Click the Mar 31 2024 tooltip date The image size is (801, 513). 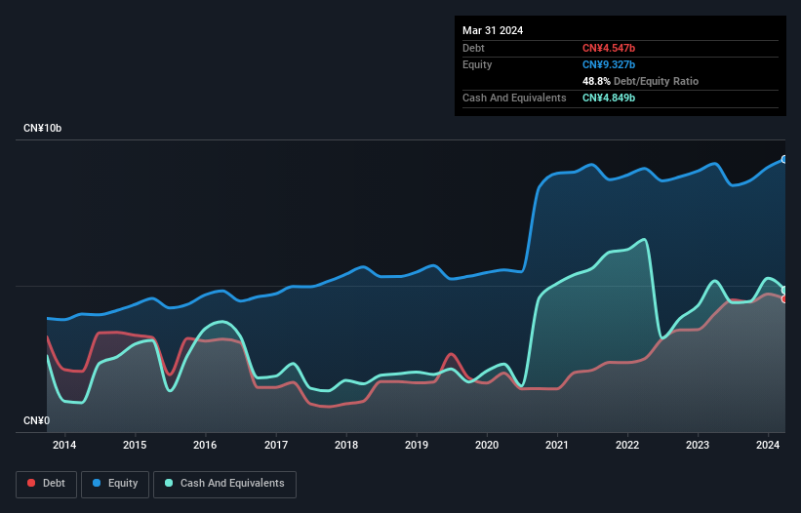point(493,30)
